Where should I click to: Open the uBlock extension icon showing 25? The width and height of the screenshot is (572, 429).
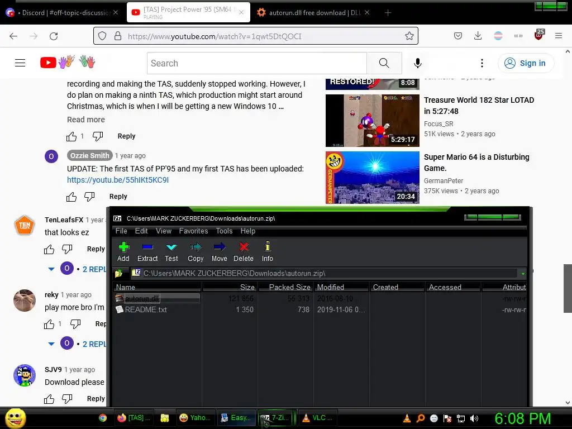tap(539, 35)
